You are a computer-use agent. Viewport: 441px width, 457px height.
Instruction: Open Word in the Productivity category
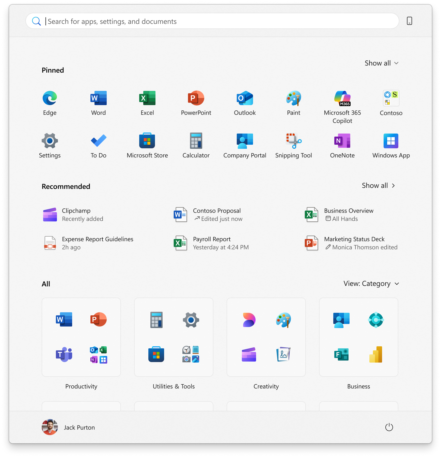click(x=64, y=320)
